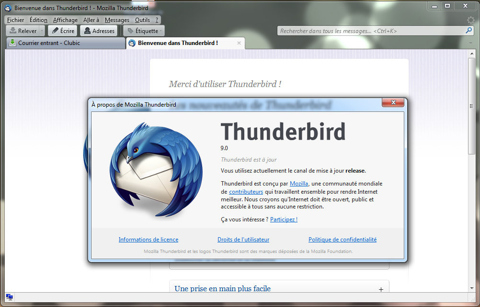This screenshot has width=480, height=307.
Task: Click the search magnifier icon
Action: pos(469,31)
